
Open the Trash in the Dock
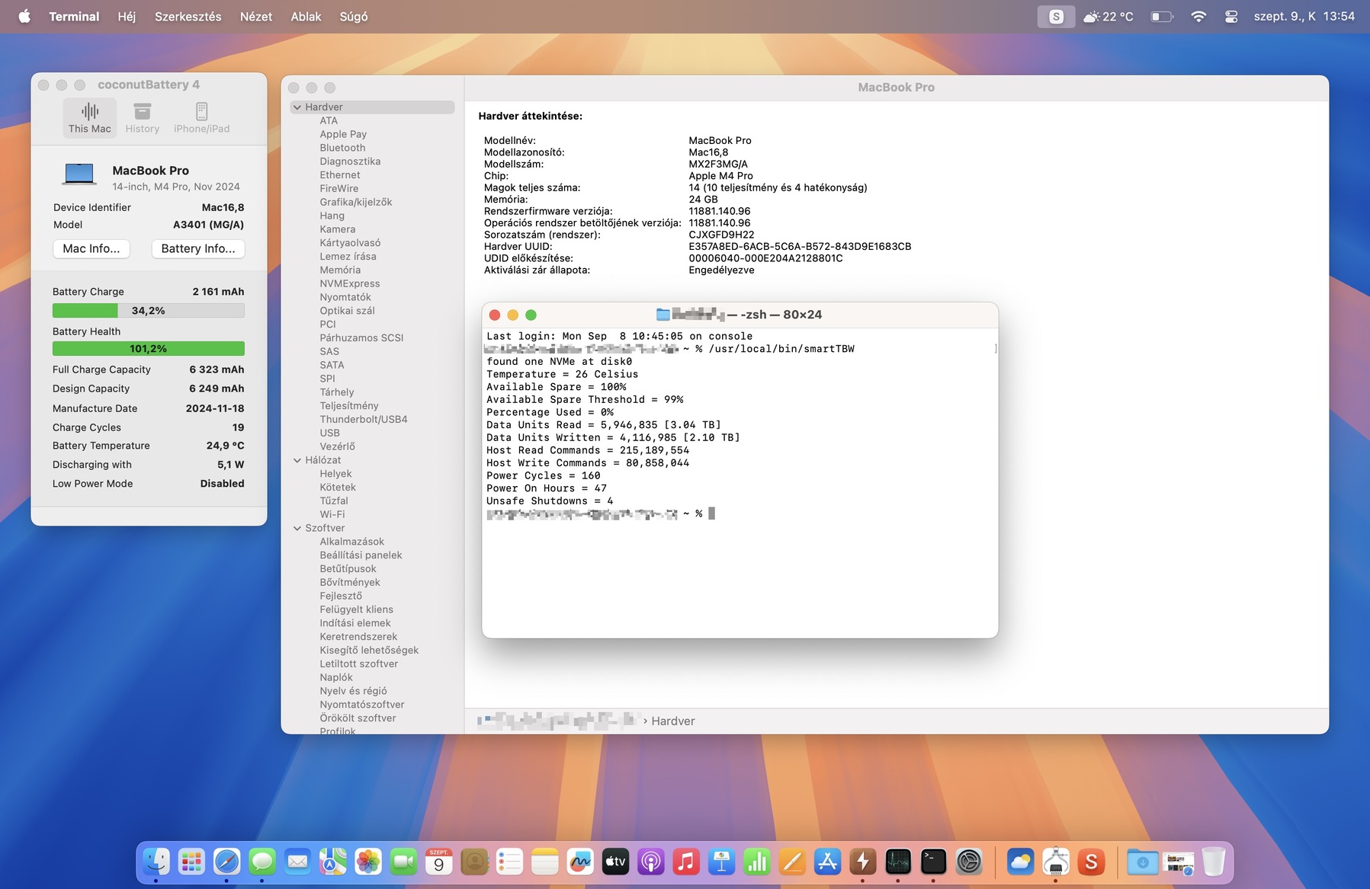tap(1213, 862)
